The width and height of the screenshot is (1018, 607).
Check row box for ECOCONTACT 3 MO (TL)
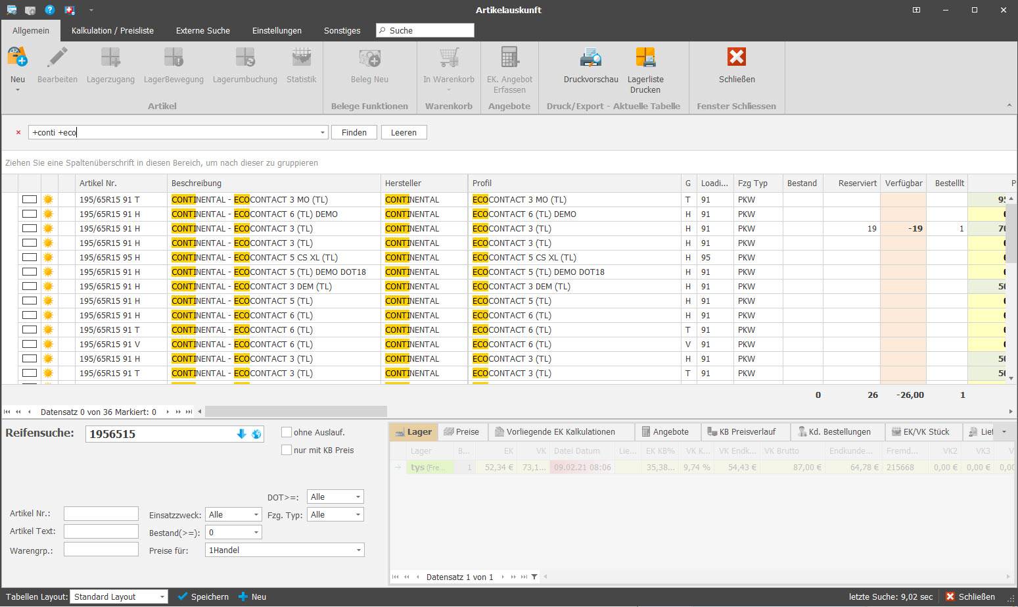coord(30,199)
